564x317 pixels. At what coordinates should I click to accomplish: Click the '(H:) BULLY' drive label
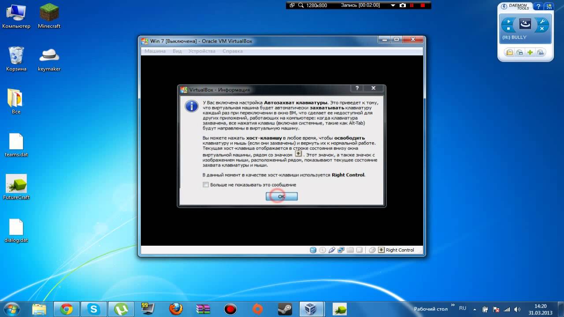(x=514, y=37)
